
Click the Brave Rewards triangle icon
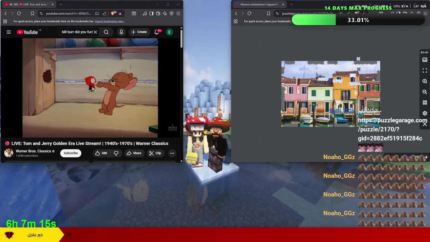pyautogui.click(x=120, y=13)
